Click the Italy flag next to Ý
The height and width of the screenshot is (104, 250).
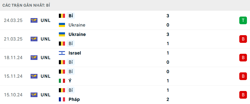tap(62, 81)
